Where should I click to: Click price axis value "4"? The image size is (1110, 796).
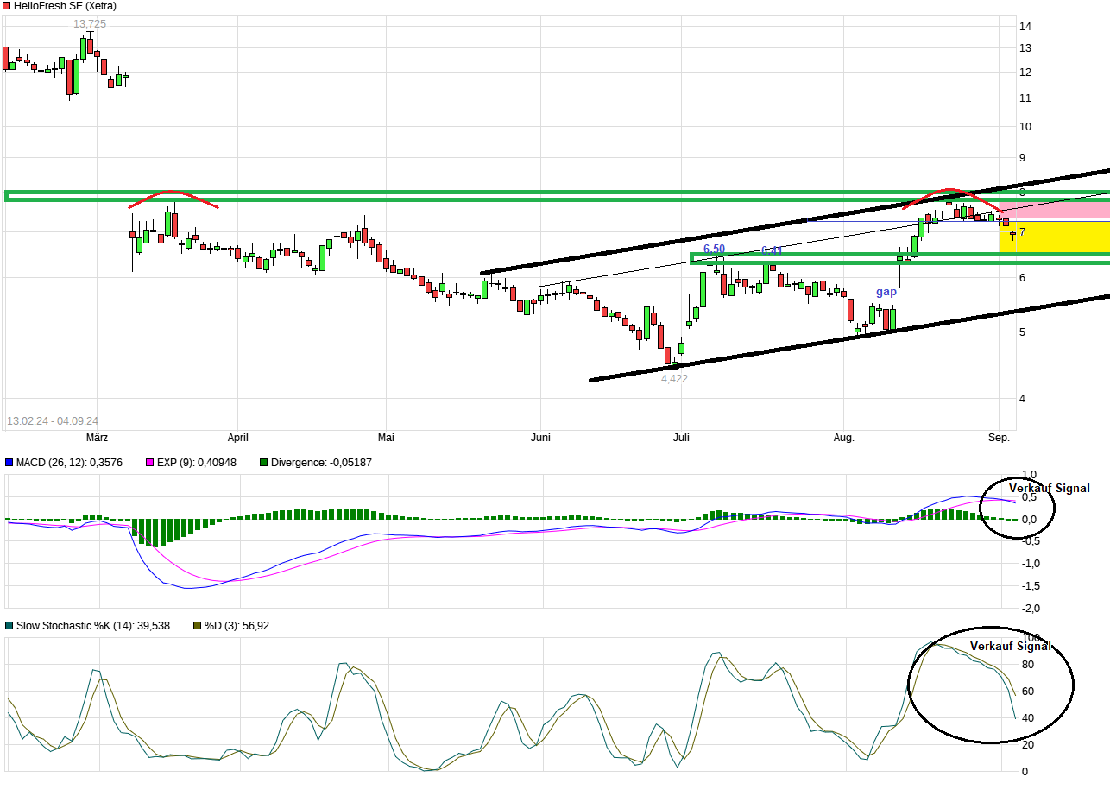coord(1023,399)
